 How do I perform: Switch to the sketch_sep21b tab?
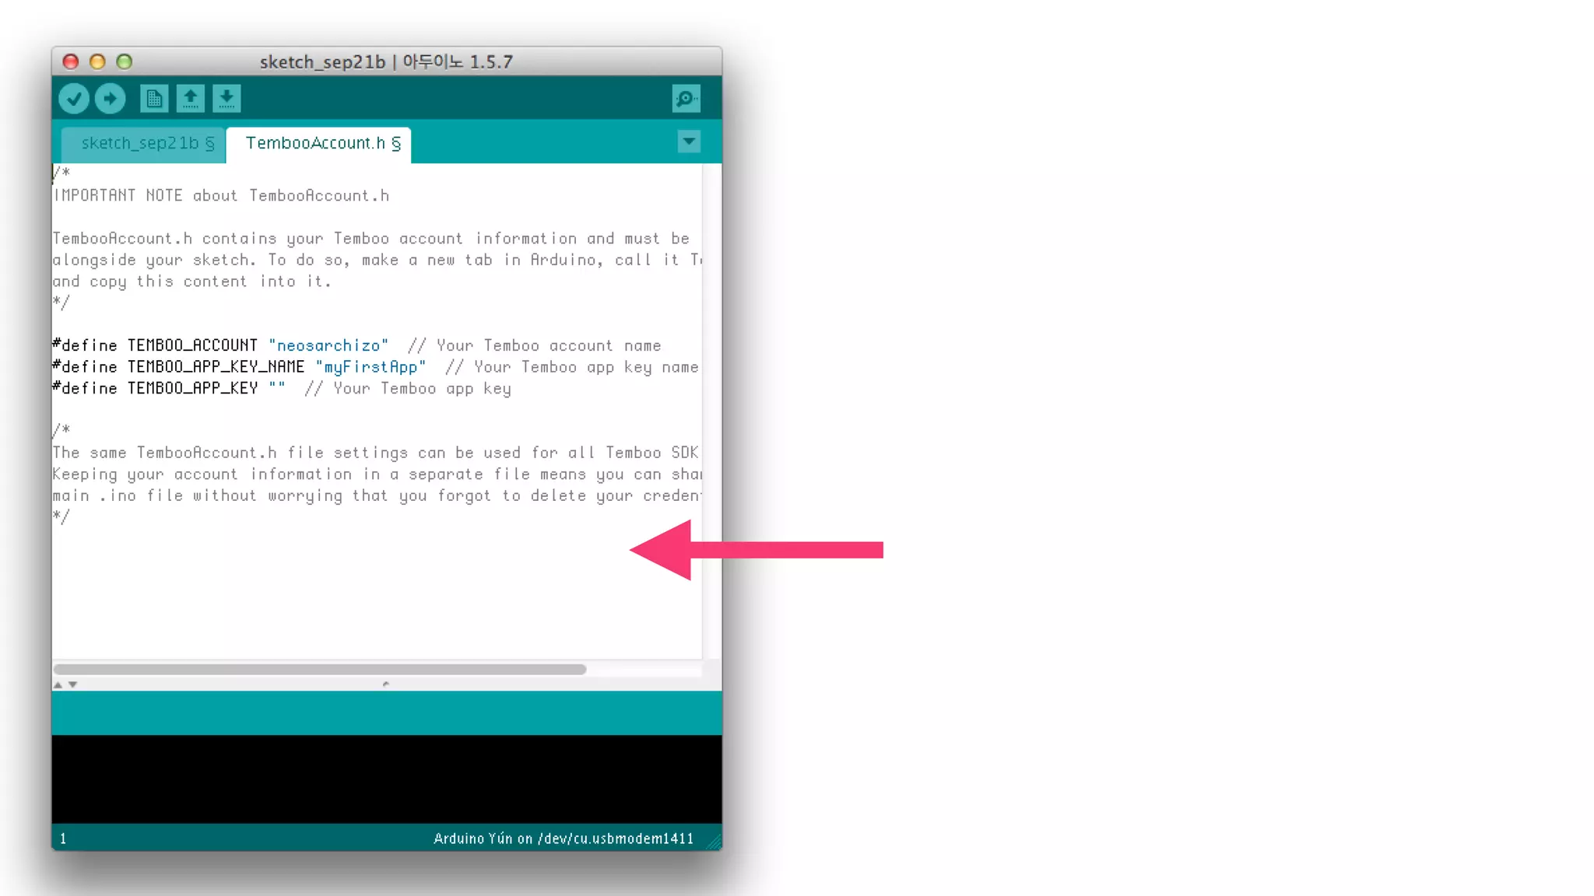click(x=146, y=143)
